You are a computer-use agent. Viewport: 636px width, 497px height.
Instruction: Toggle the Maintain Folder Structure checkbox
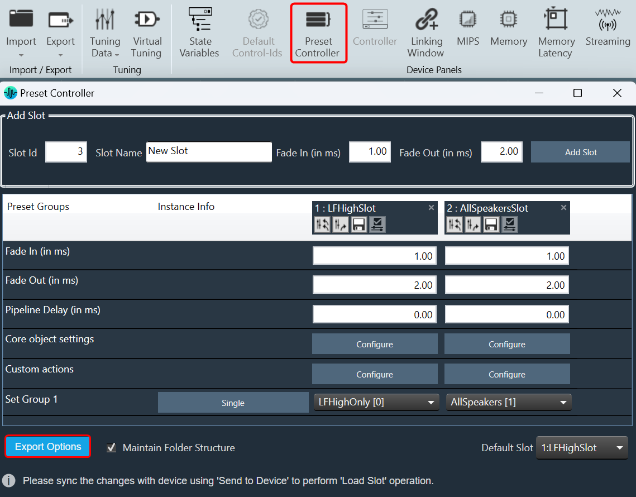click(111, 447)
